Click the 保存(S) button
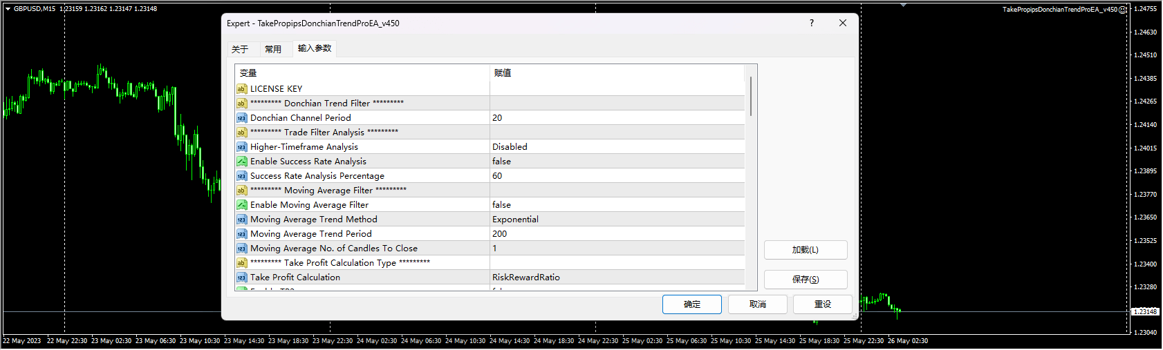This screenshot has width=1163, height=350. coord(806,280)
